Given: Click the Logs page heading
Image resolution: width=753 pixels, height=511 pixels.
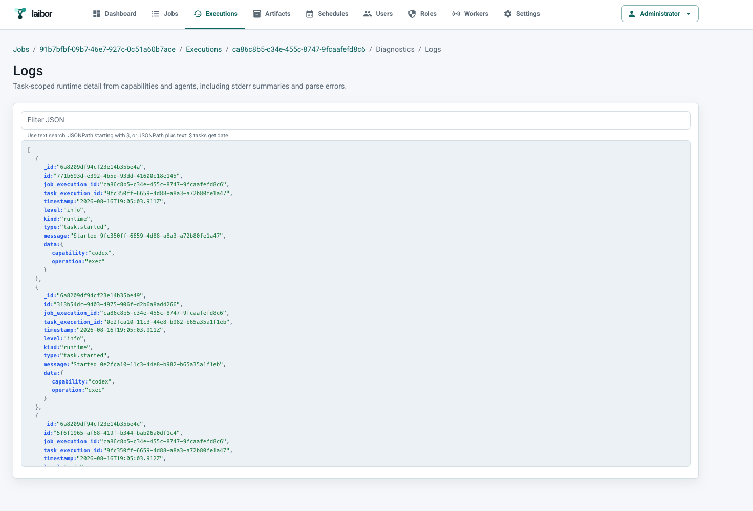Looking at the screenshot, I should point(28,71).
